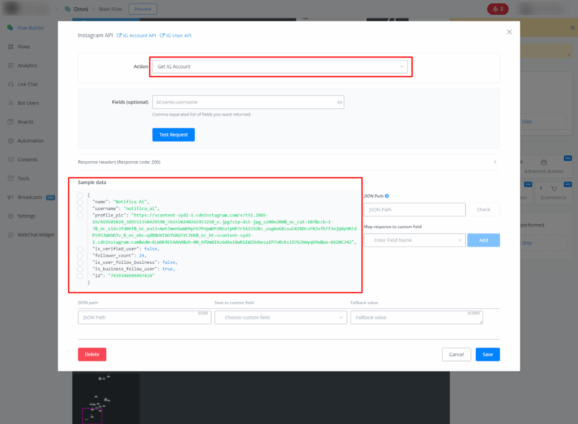
Task: Open the Automation sidebar icon
Action: 11,141
